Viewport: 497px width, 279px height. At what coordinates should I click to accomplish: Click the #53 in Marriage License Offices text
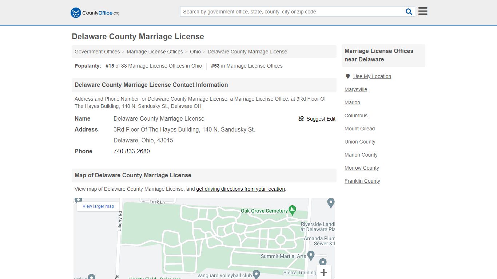point(247,66)
